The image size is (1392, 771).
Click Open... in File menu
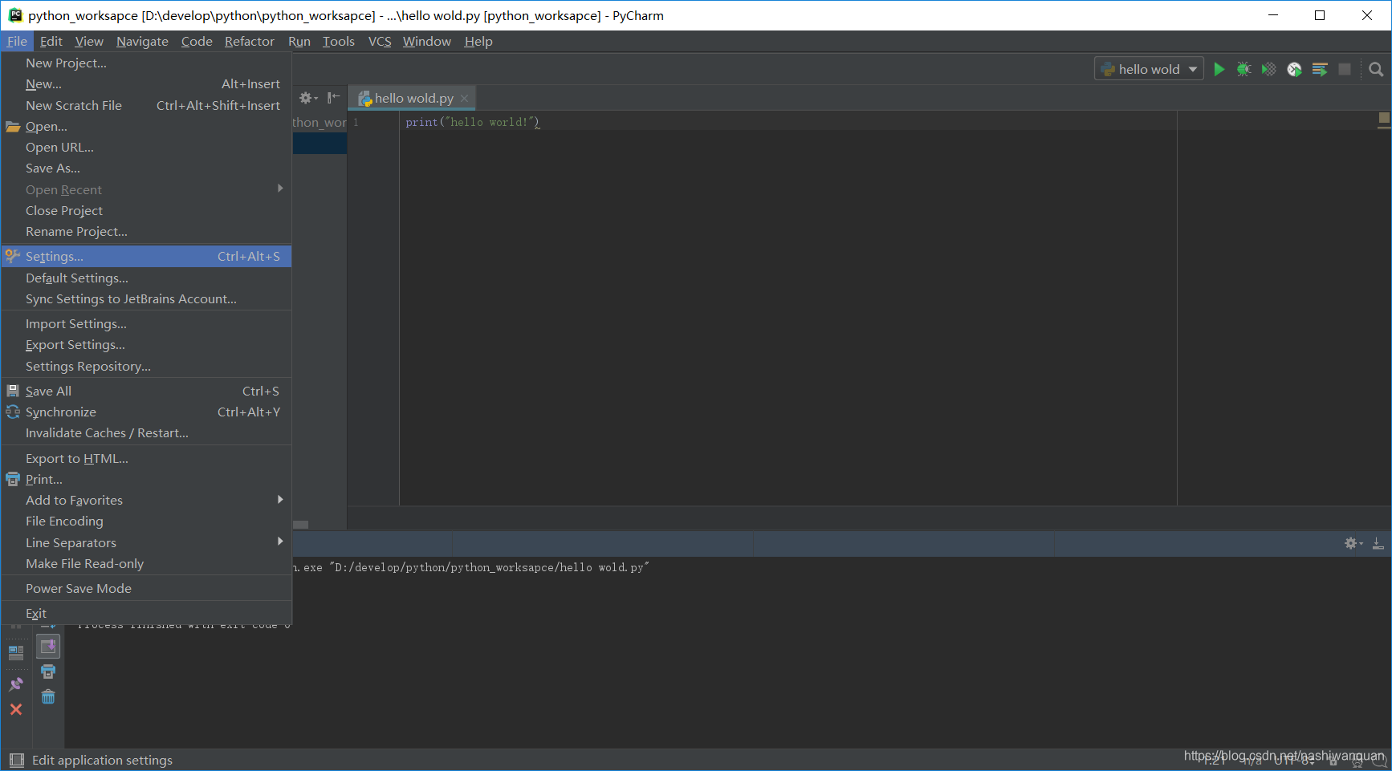coord(146,126)
